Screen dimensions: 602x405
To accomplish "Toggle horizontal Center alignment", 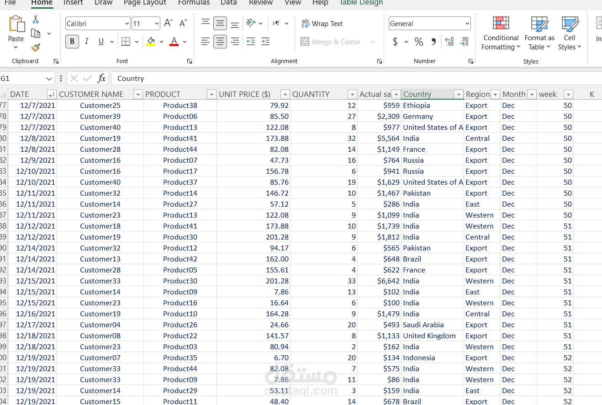I will click(220, 42).
